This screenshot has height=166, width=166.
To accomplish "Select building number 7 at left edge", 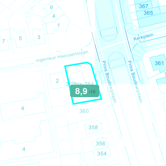I will 4,41.
